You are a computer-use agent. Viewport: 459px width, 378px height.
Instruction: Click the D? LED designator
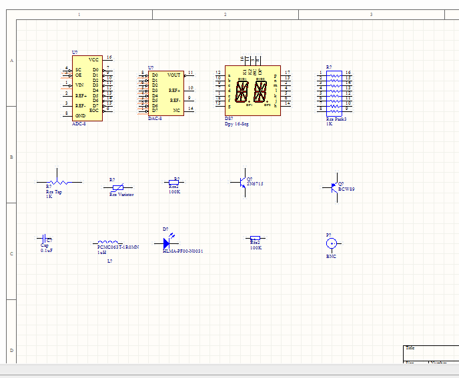(x=165, y=229)
